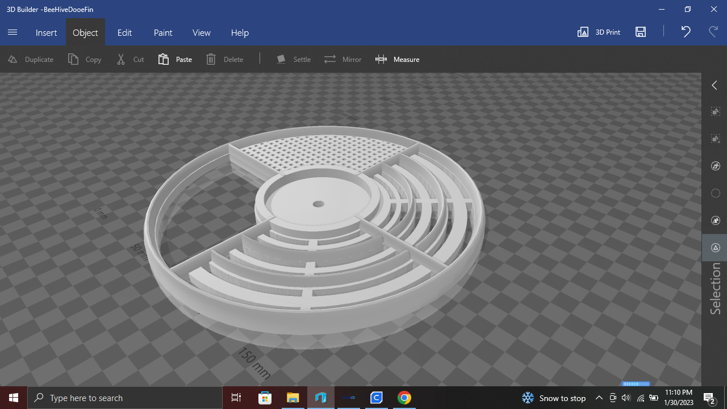Open the Snow to stop weather widget

pyautogui.click(x=554, y=398)
